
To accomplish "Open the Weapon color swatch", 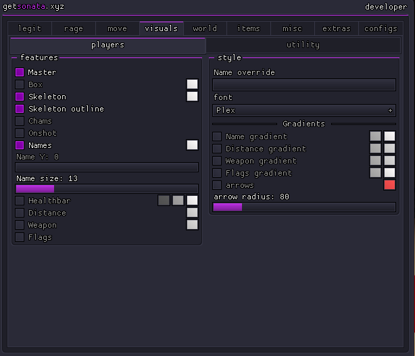I will 192,225.
